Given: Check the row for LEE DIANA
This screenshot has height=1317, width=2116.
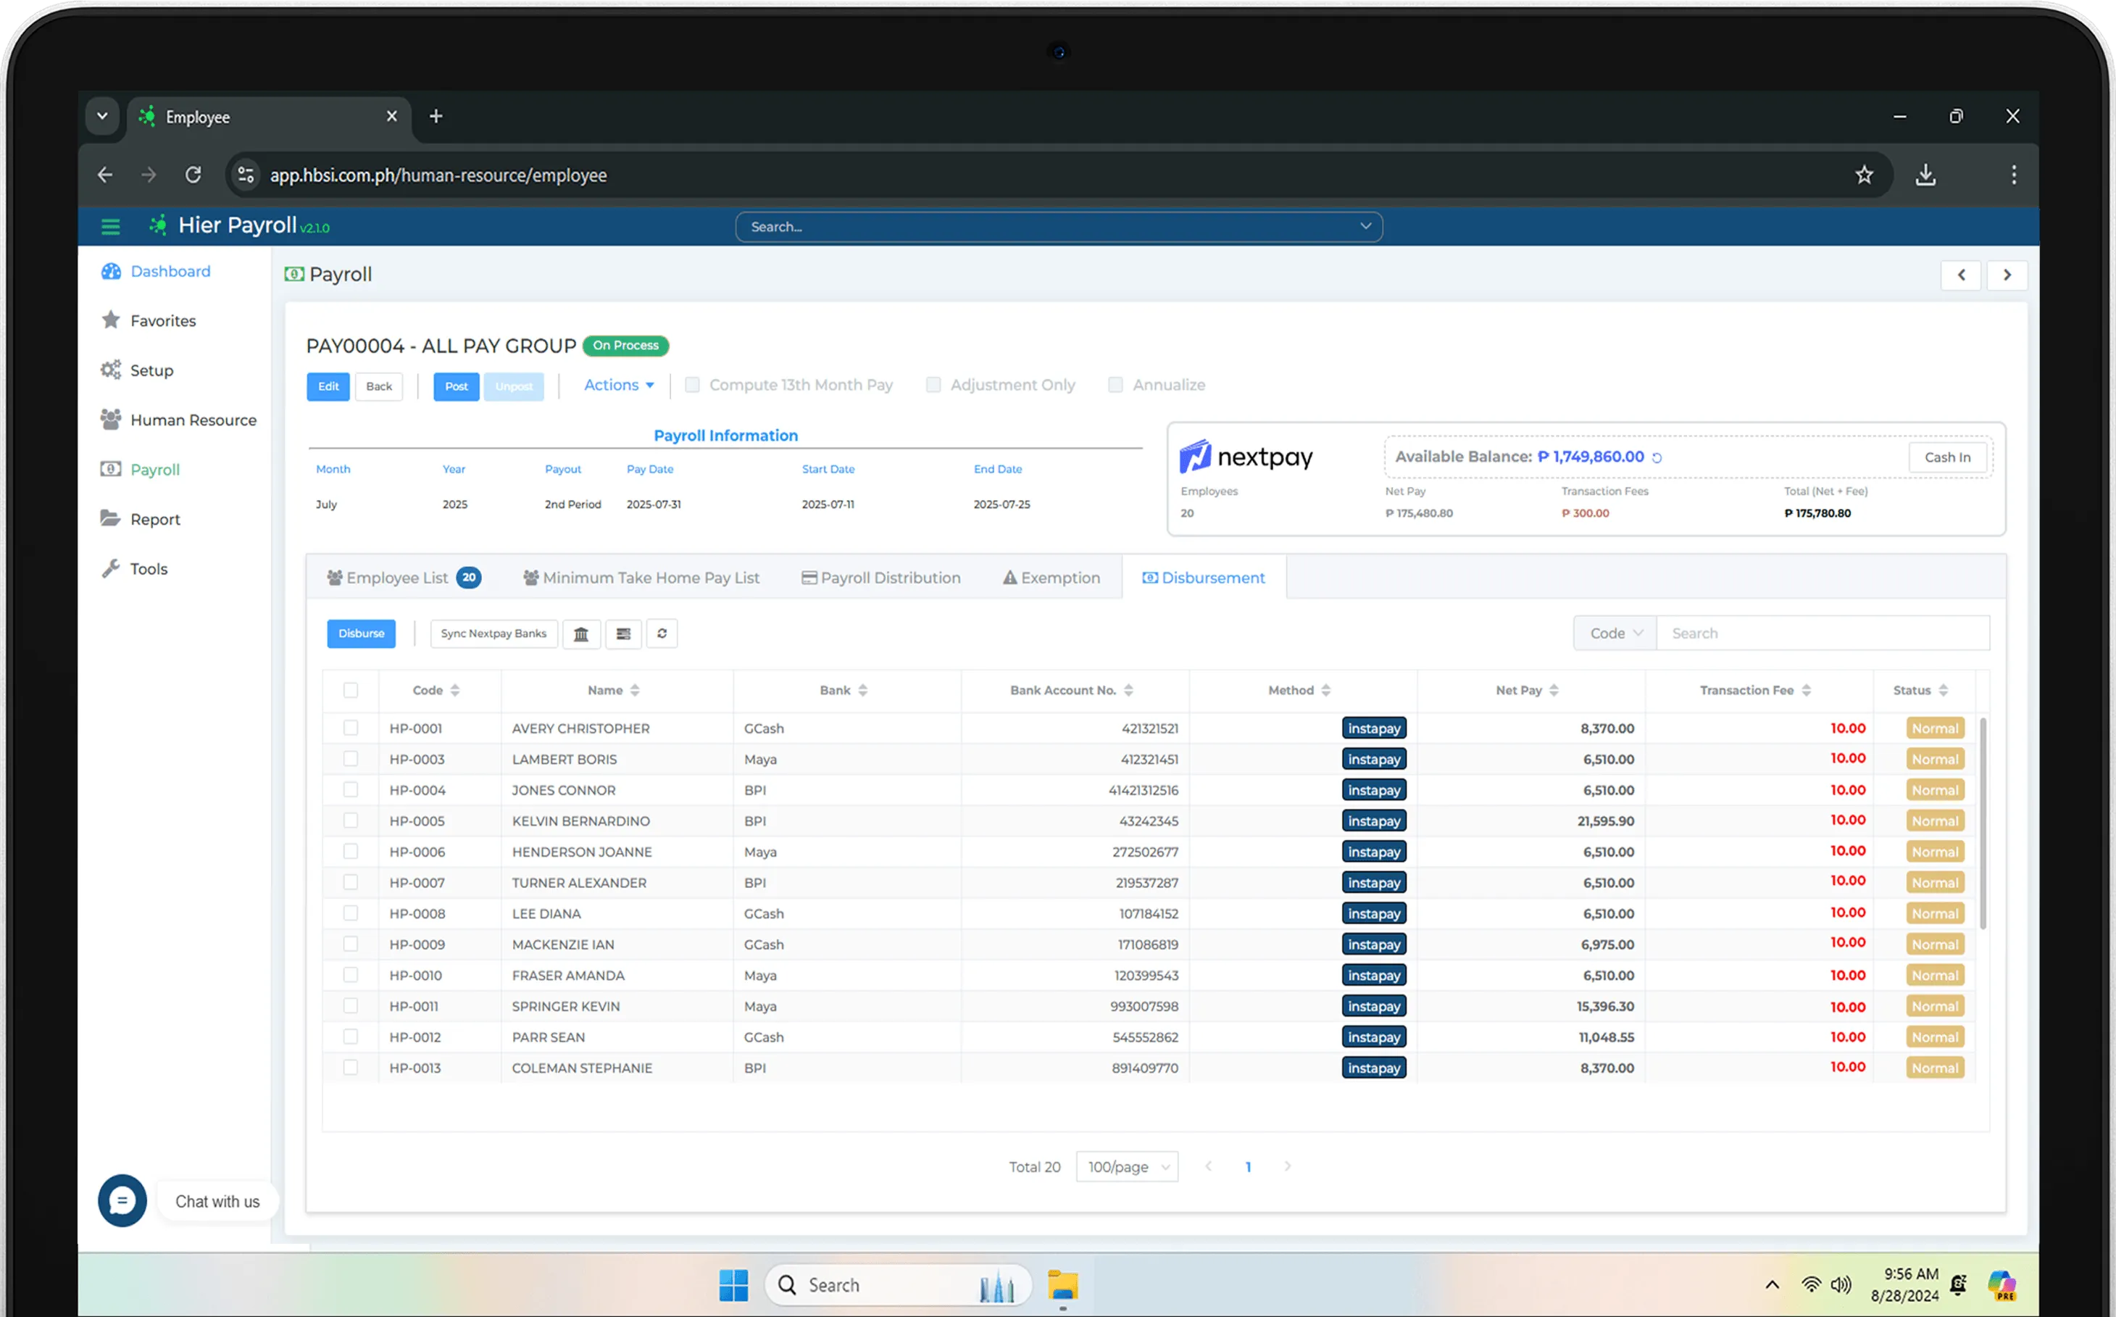Looking at the screenshot, I should pyautogui.click(x=351, y=913).
